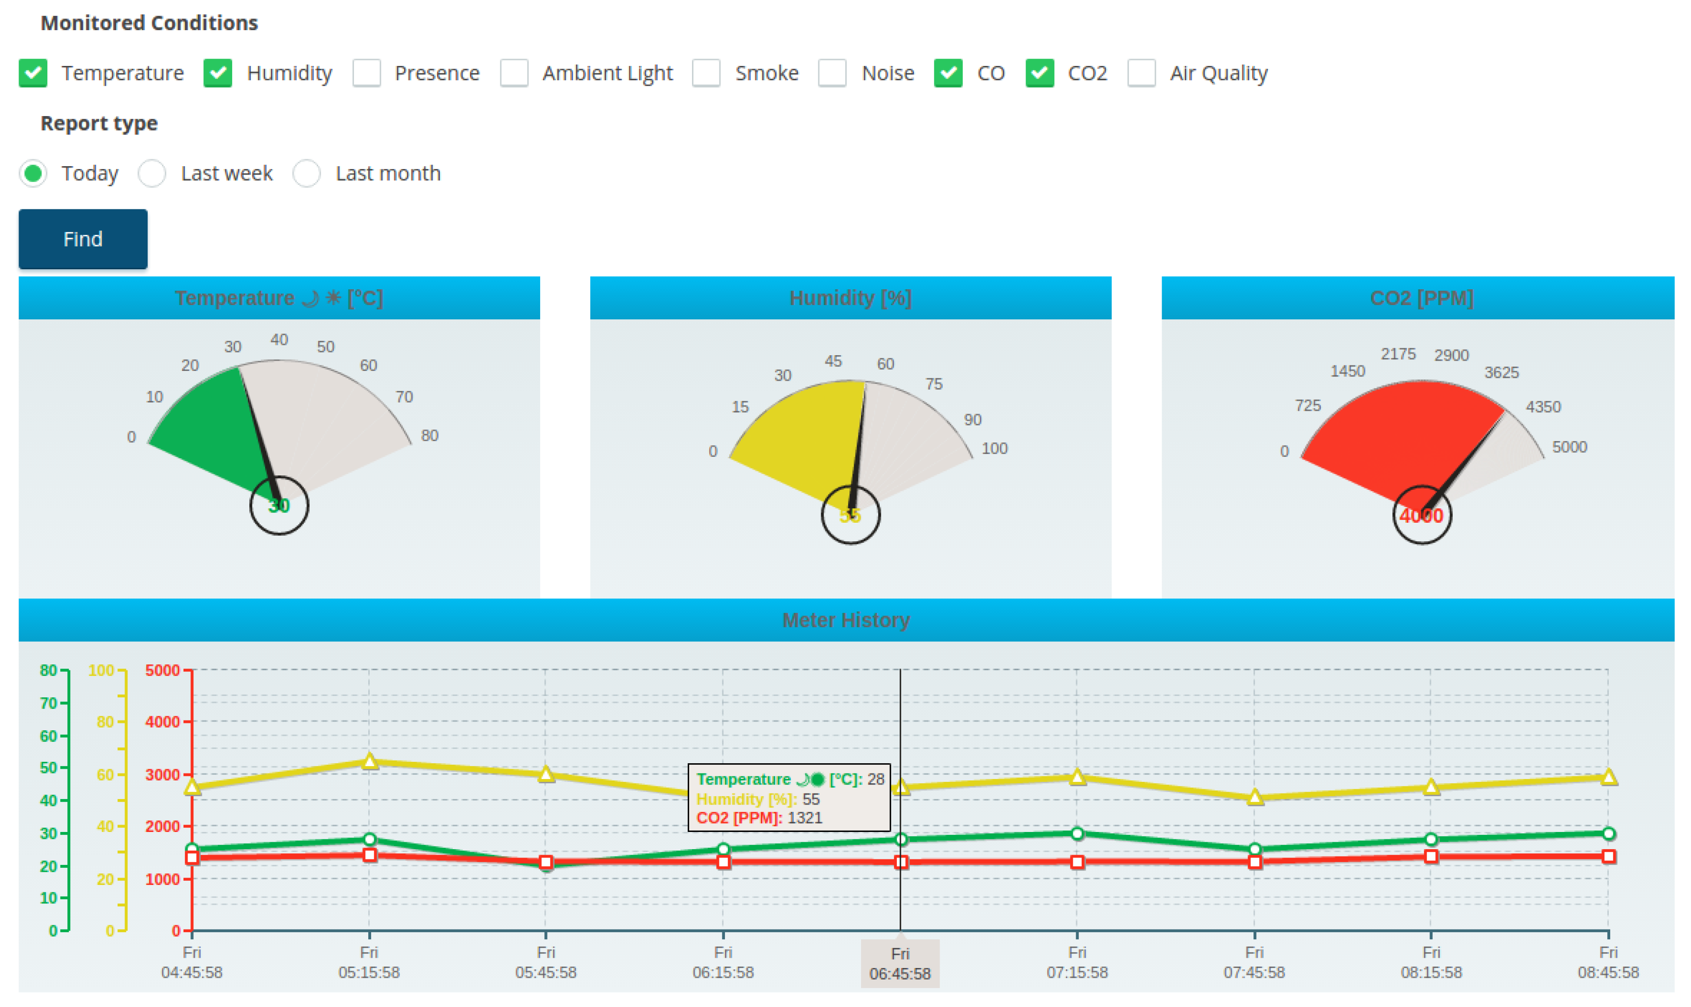Click the red CO2 square at 08:15:58
This screenshot has height=1007, width=1691.
[1432, 857]
